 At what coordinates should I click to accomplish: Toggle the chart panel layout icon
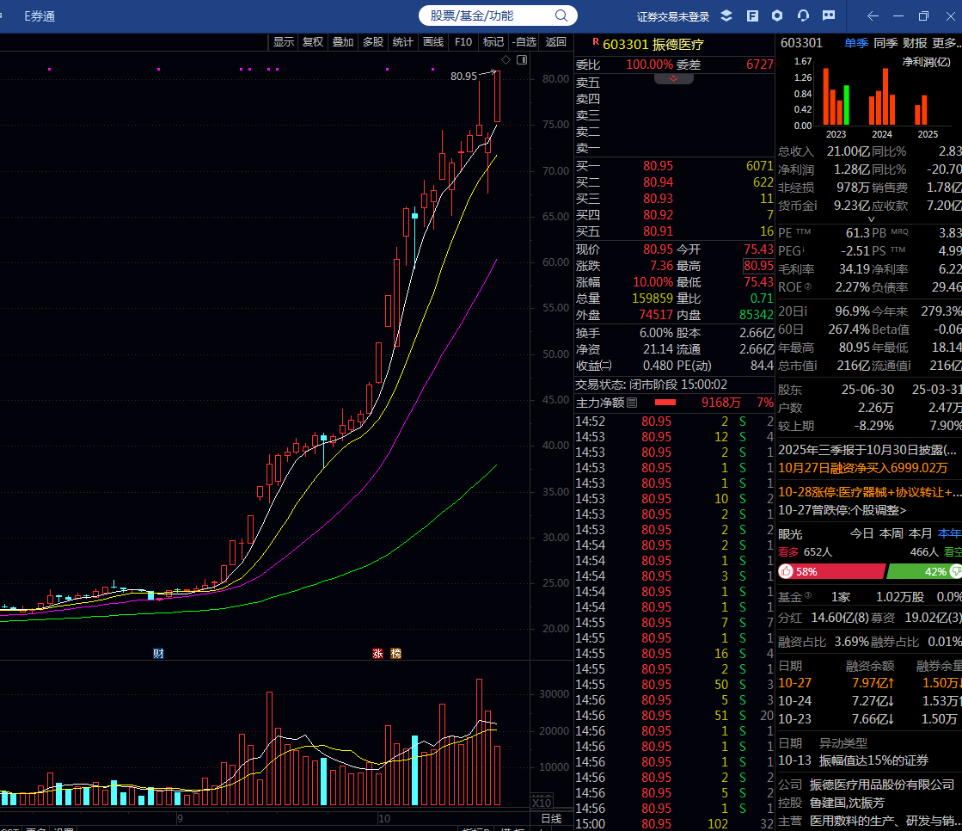522,59
